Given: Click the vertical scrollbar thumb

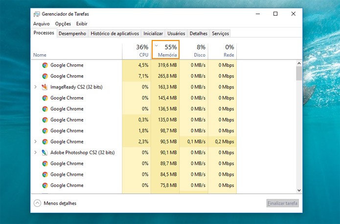Looking at the screenshot, I should click(299, 74).
